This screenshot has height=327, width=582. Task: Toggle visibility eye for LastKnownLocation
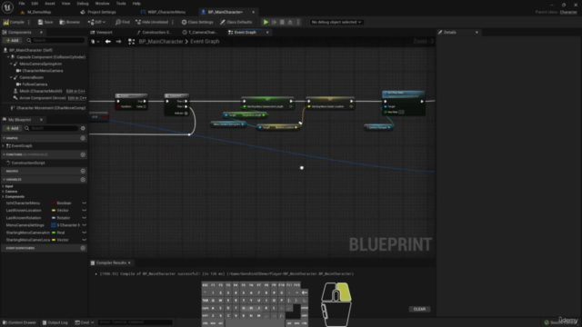[85, 211]
